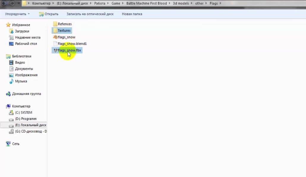Select the flags_snow.fbx file icon
This screenshot has height=177, width=306.
point(56,50)
